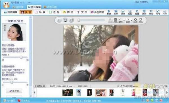The height and width of the screenshot is (103, 169).
Task: Click the red shield icon in the status bar
Action: [x=19, y=101]
